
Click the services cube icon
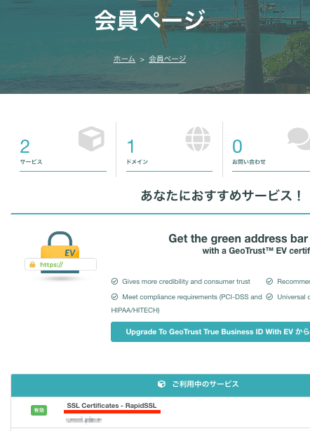91,139
